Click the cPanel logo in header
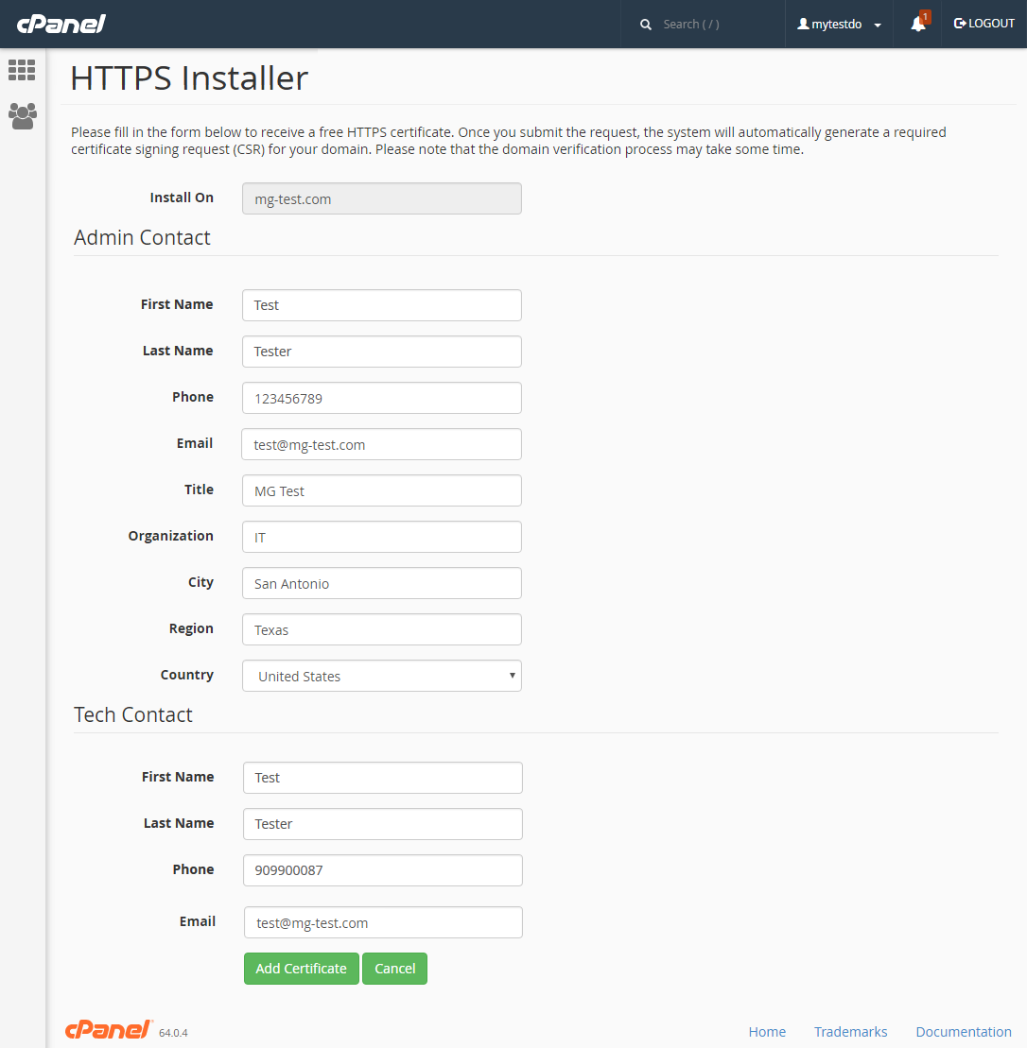This screenshot has width=1027, height=1048. tap(61, 24)
